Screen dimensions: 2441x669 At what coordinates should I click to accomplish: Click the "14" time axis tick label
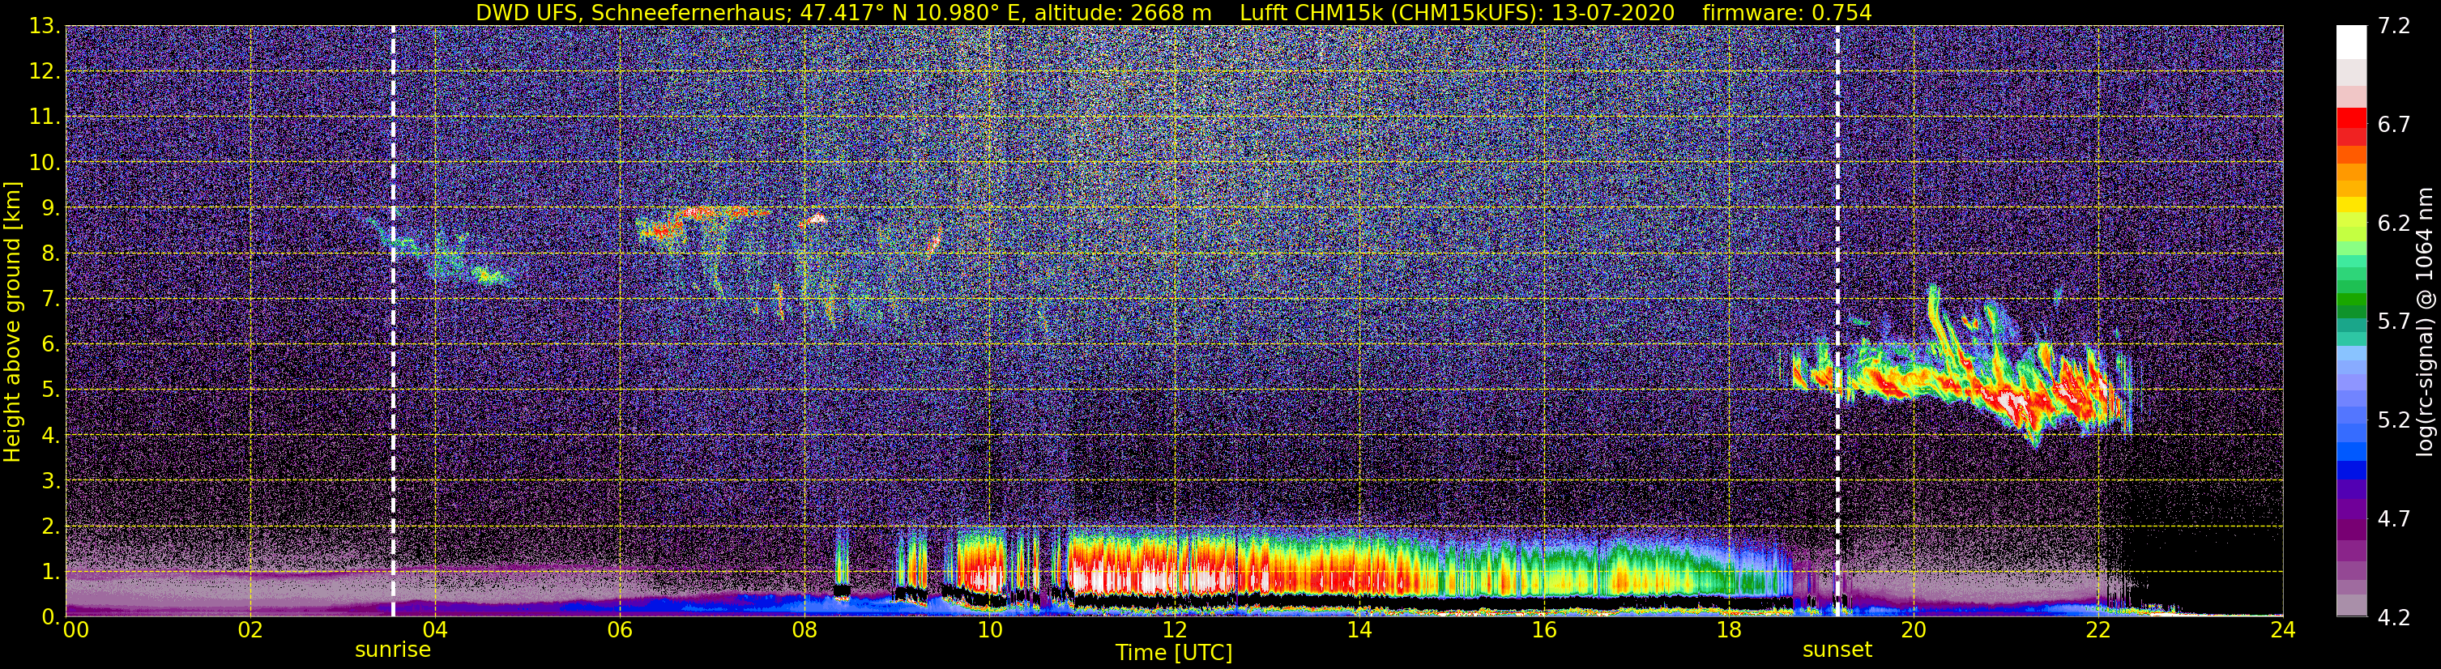(x=1359, y=631)
